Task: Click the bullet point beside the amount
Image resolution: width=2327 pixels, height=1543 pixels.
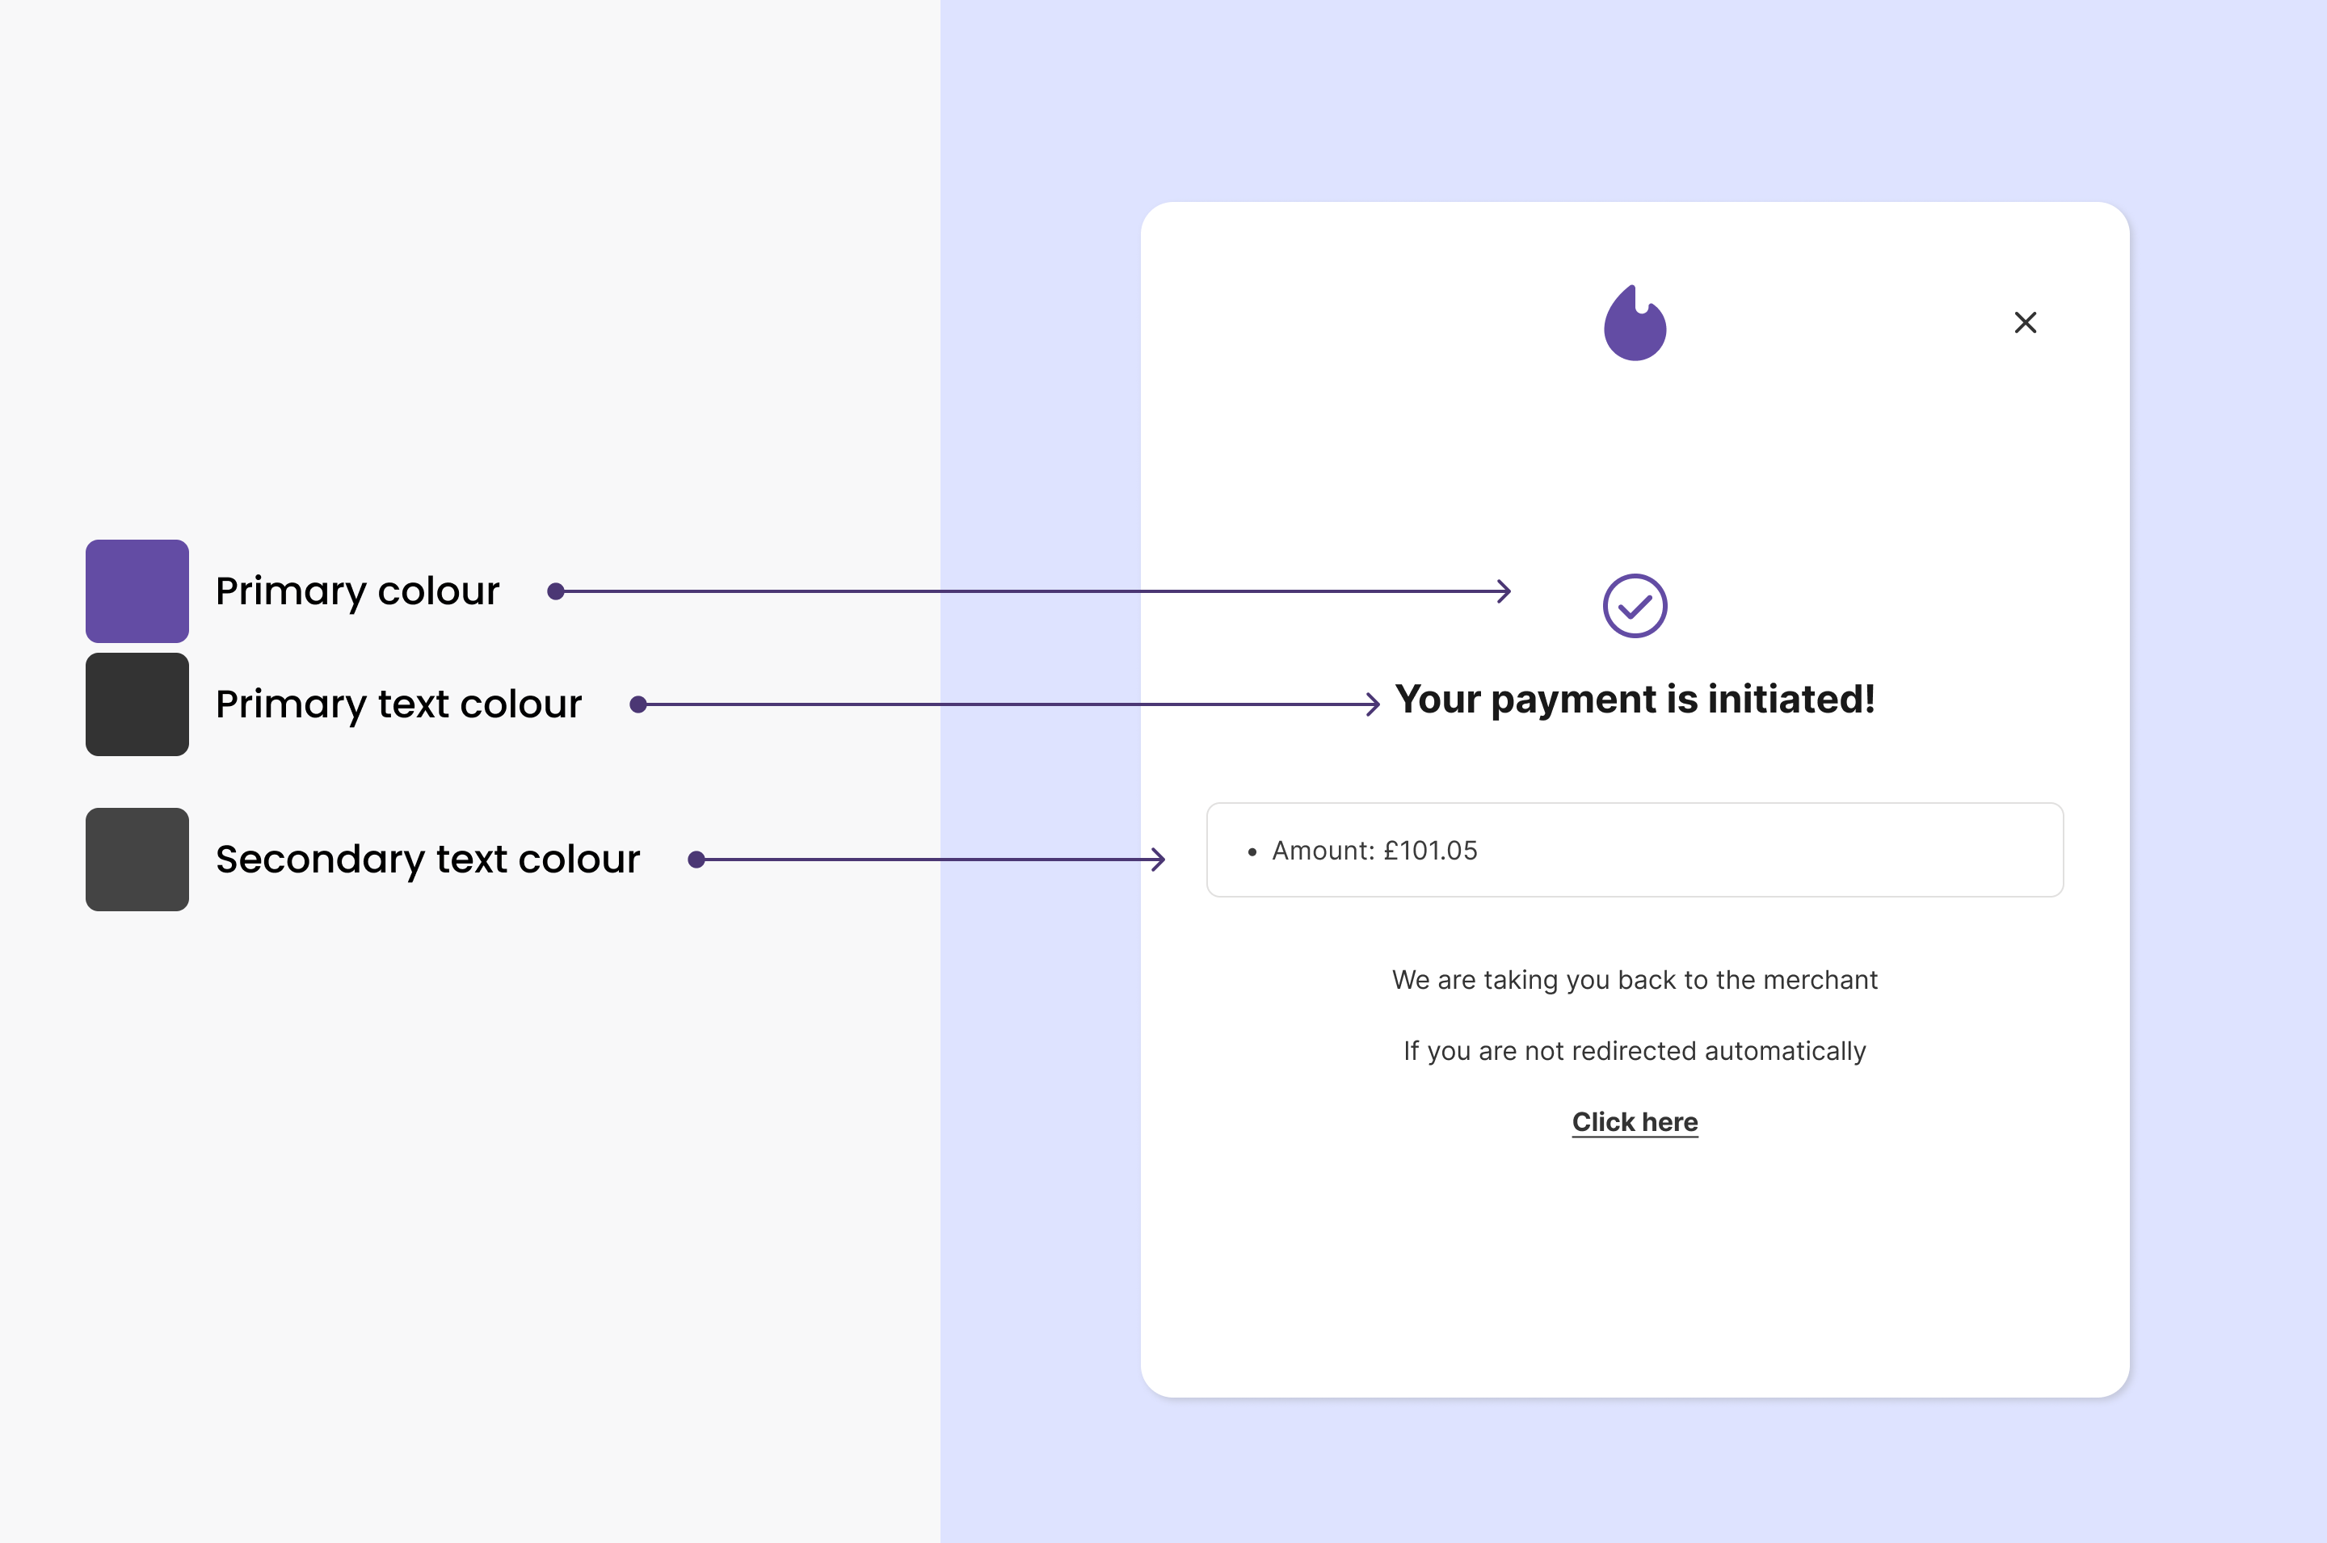Action: click(x=1251, y=850)
